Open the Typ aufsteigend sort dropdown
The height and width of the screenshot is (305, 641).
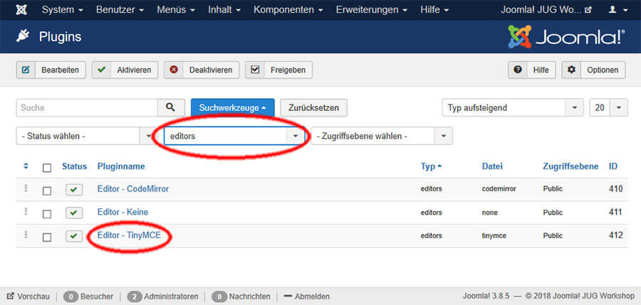point(513,108)
